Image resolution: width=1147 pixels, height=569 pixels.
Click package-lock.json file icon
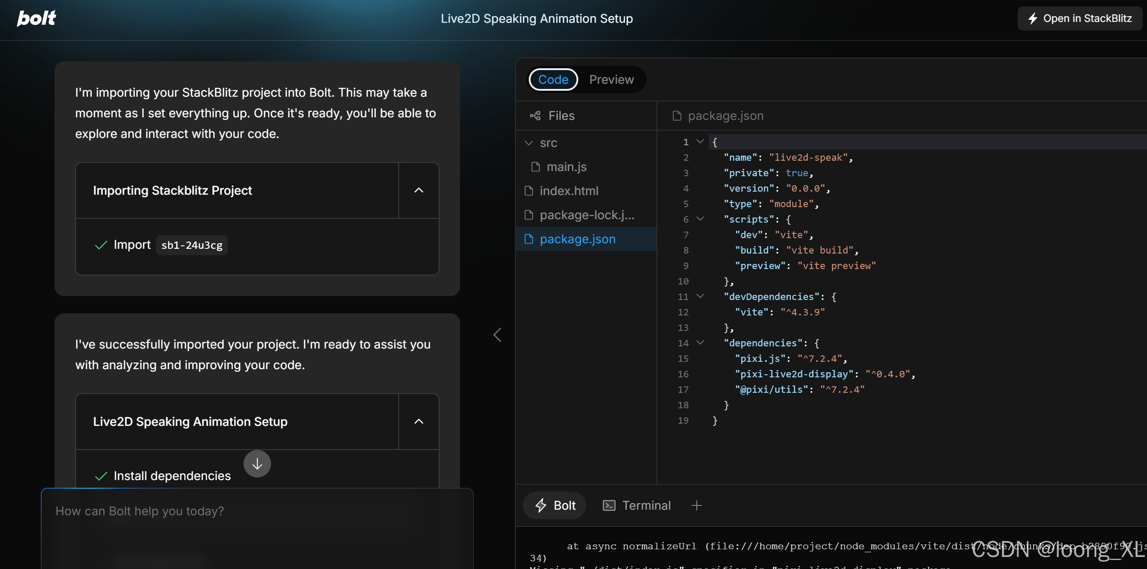(x=529, y=215)
